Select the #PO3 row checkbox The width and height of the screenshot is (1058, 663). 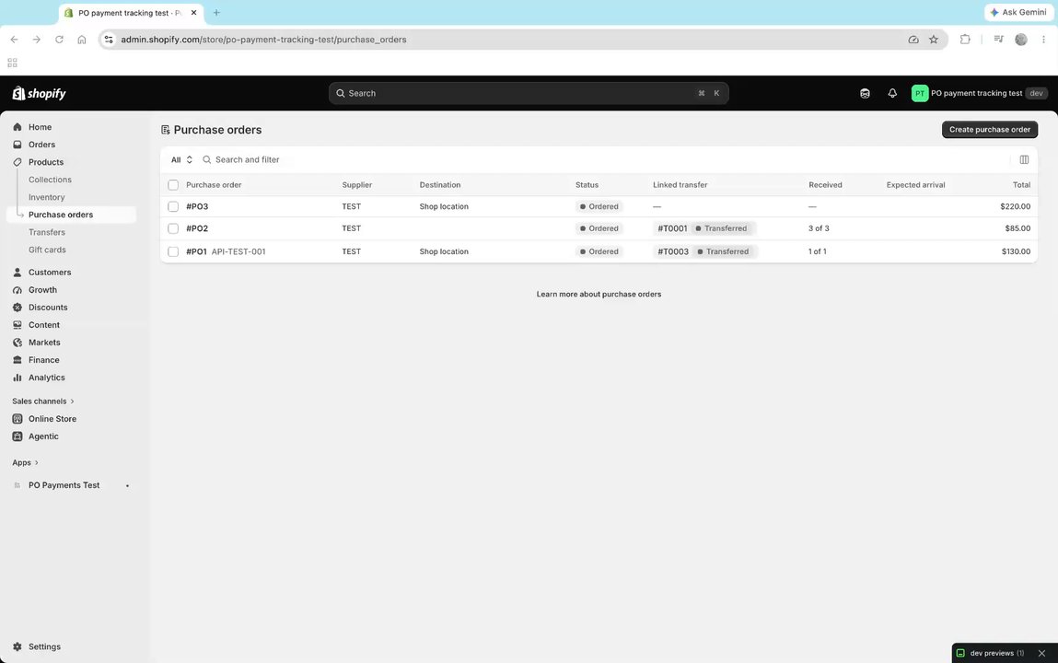tap(173, 206)
